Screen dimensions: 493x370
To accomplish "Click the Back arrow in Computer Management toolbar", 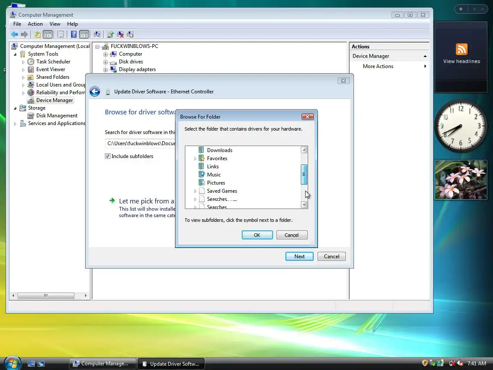I will click(x=15, y=35).
